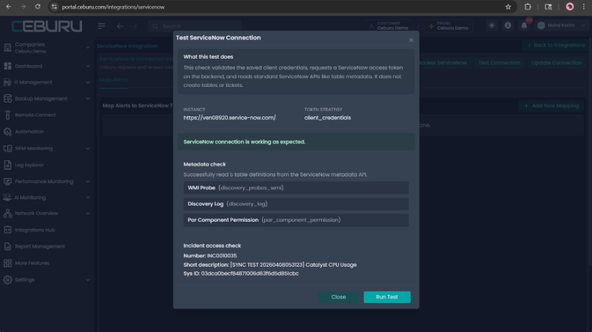Click the Par Component Permission row
The height and width of the screenshot is (332, 592).
coord(296,220)
